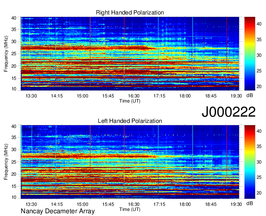Select the J000222 identifier label

coord(228,112)
